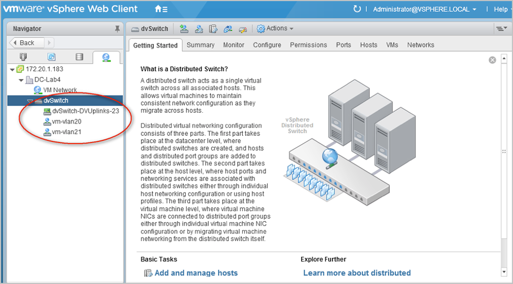Open the Actions dropdown menu
The height and width of the screenshot is (284, 513).
pyautogui.click(x=275, y=29)
